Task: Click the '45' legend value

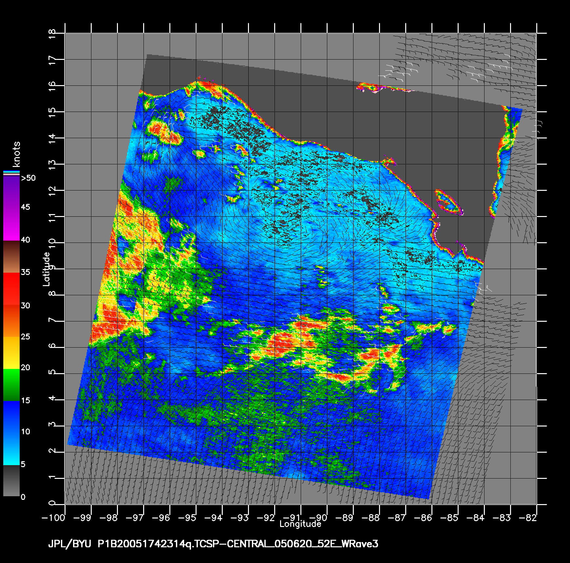Action: [26, 207]
